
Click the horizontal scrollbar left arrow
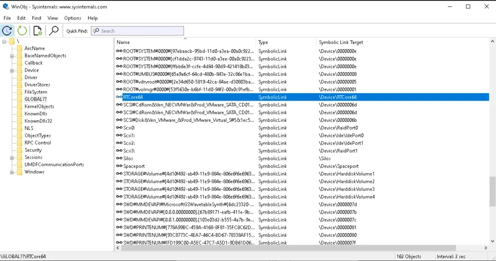point(118,248)
